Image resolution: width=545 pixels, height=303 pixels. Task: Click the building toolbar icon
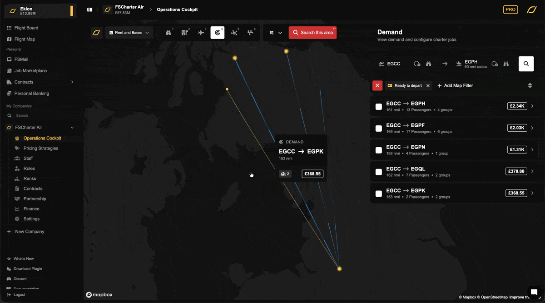tap(185, 33)
